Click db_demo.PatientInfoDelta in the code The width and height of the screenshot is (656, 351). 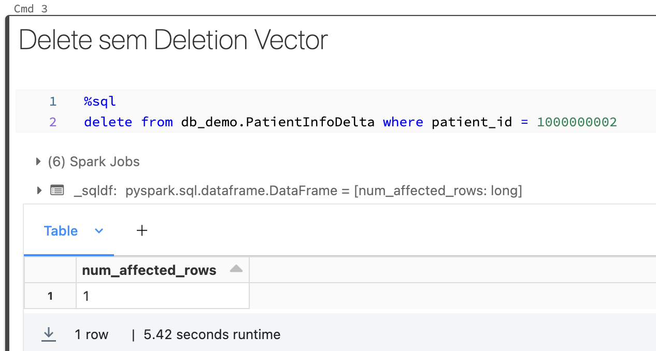(278, 122)
